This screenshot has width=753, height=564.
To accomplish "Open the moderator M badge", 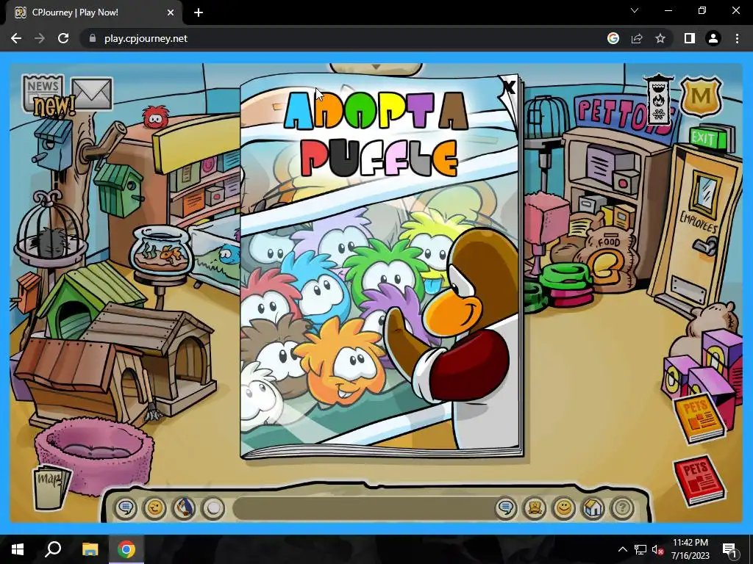I will (701, 97).
